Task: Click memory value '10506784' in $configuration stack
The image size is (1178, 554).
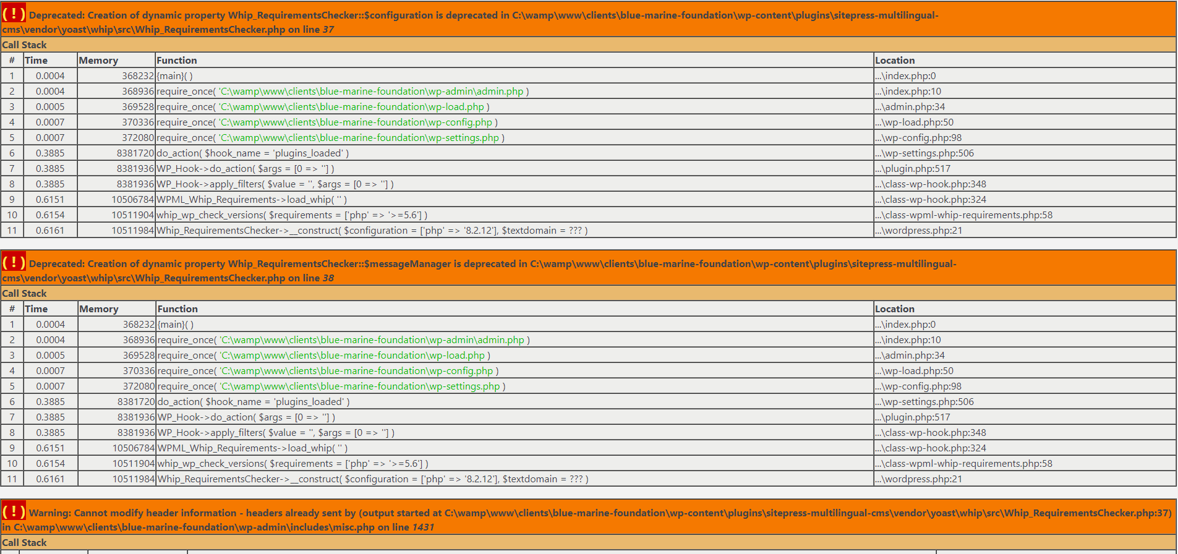Action: point(132,199)
